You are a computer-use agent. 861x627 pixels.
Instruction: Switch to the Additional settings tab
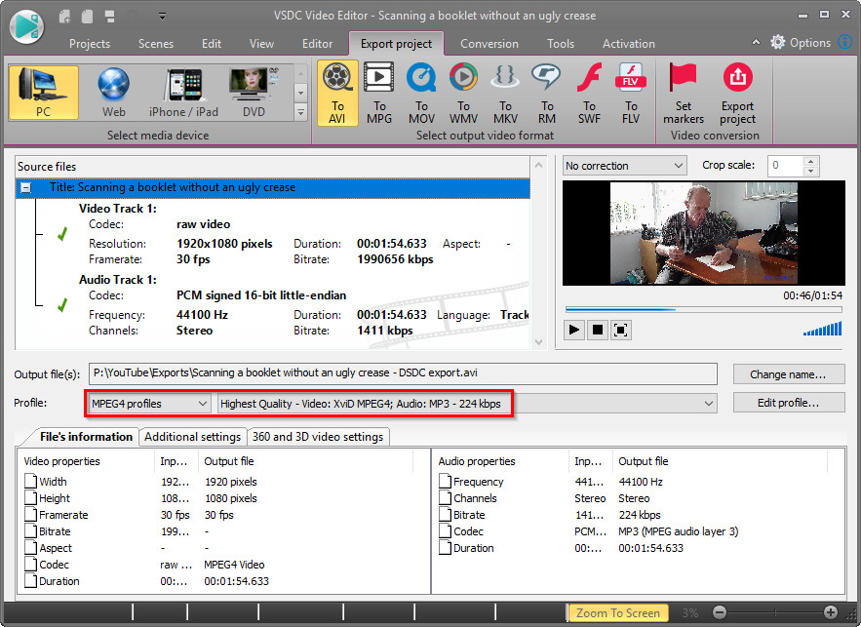tap(192, 437)
